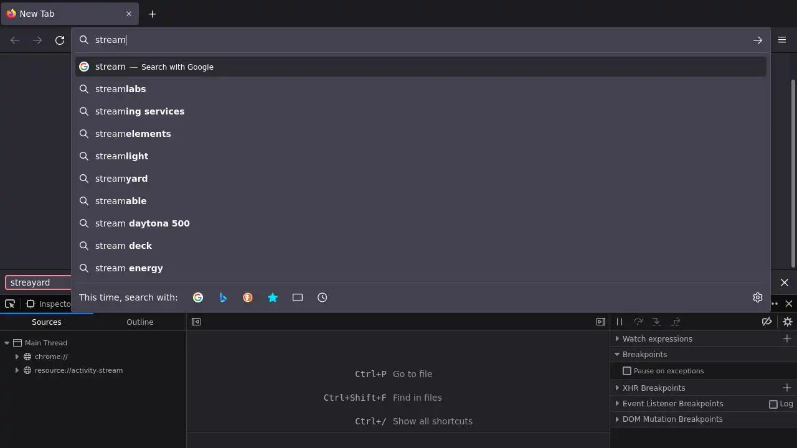Search history via clock icon
797x448 pixels.
click(323, 297)
